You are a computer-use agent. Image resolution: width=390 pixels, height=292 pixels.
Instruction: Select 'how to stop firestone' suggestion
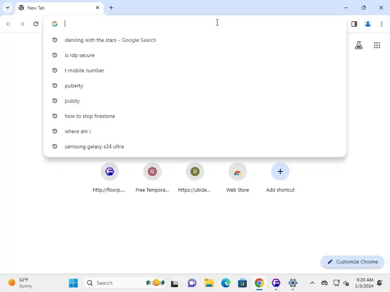tap(195, 116)
